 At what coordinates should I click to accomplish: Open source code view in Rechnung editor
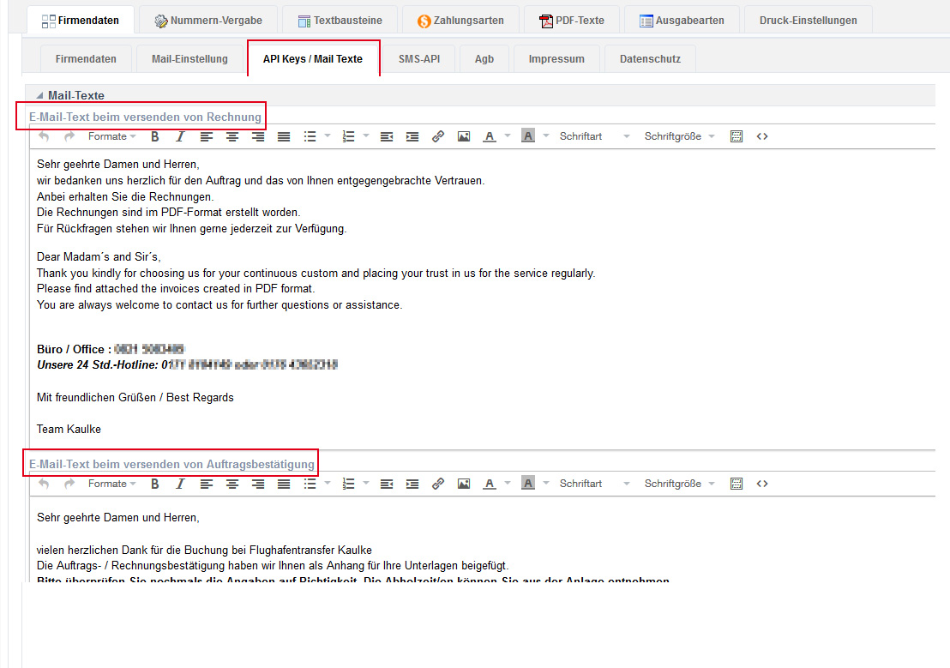pyautogui.click(x=761, y=136)
